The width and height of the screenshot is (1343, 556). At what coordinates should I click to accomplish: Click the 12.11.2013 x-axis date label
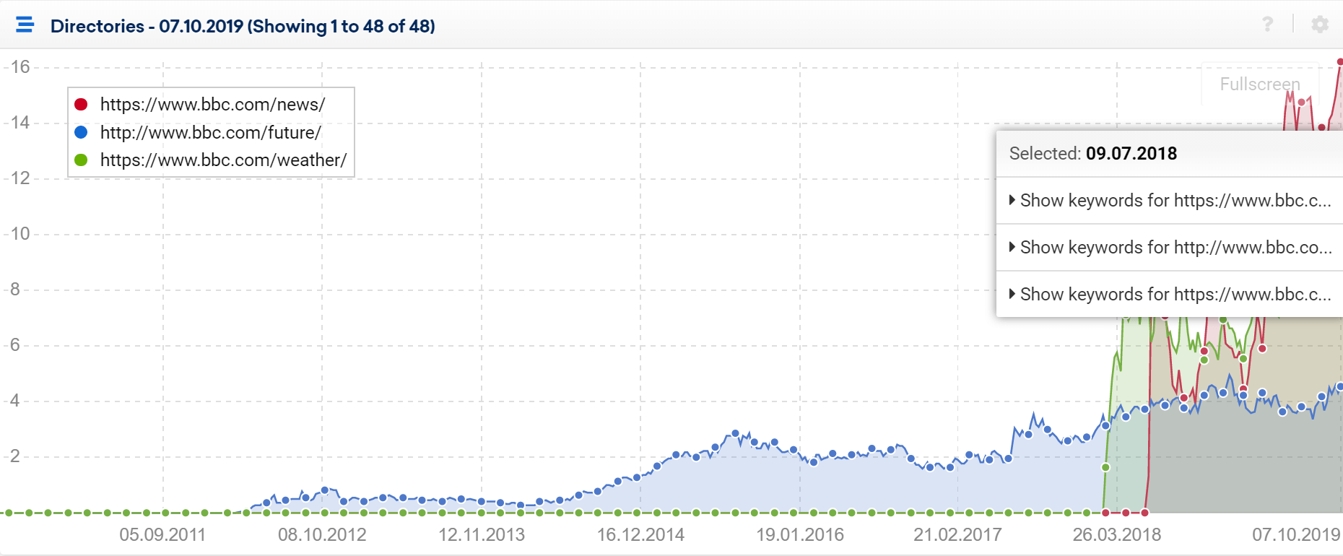point(482,535)
